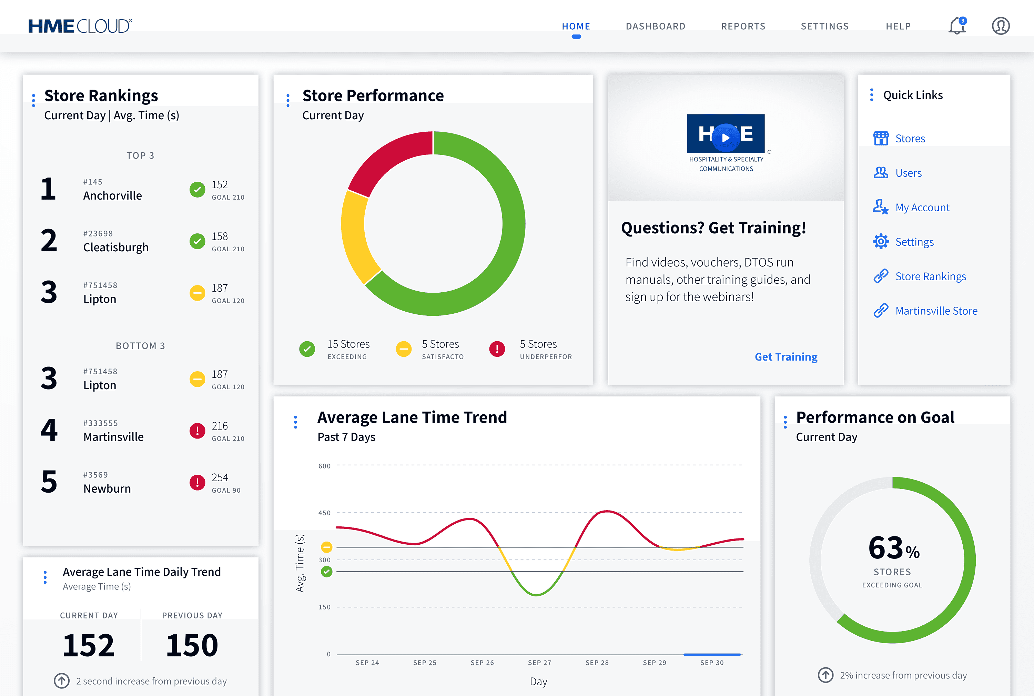Open the Store Rankings quick link
This screenshot has width=1034, height=696.
[930, 276]
